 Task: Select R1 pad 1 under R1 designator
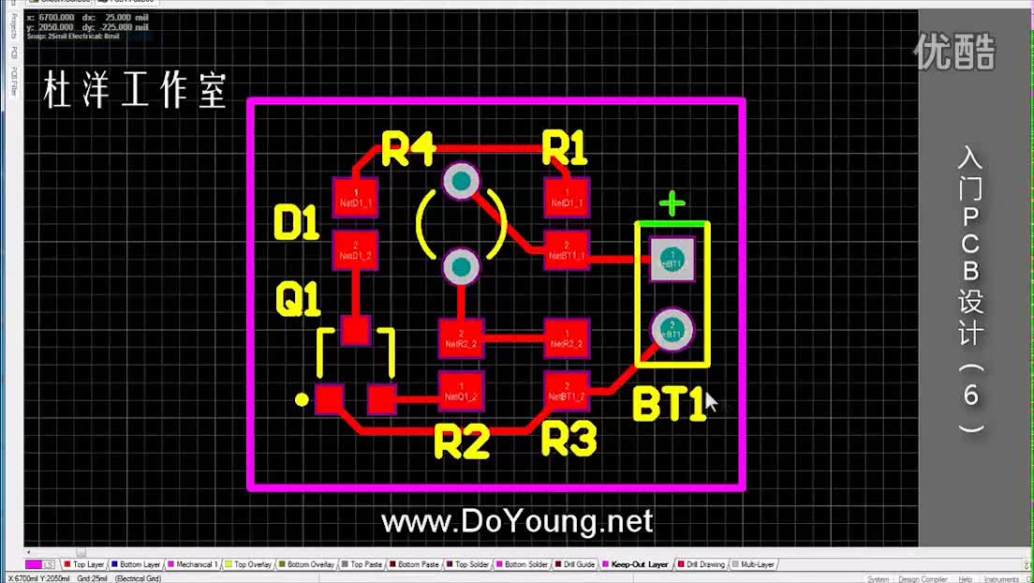point(567,198)
